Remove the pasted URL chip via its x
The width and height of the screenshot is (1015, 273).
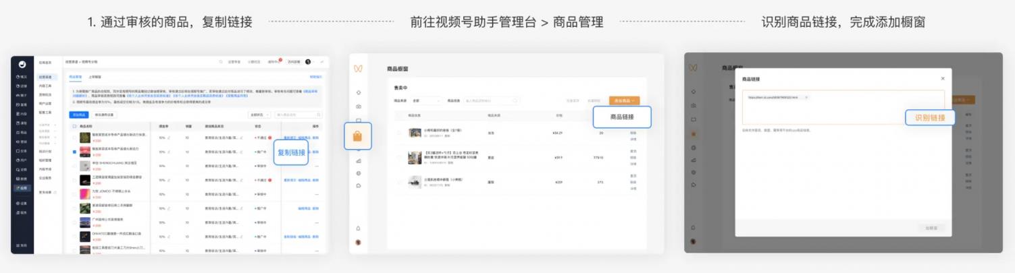[x=806, y=98]
